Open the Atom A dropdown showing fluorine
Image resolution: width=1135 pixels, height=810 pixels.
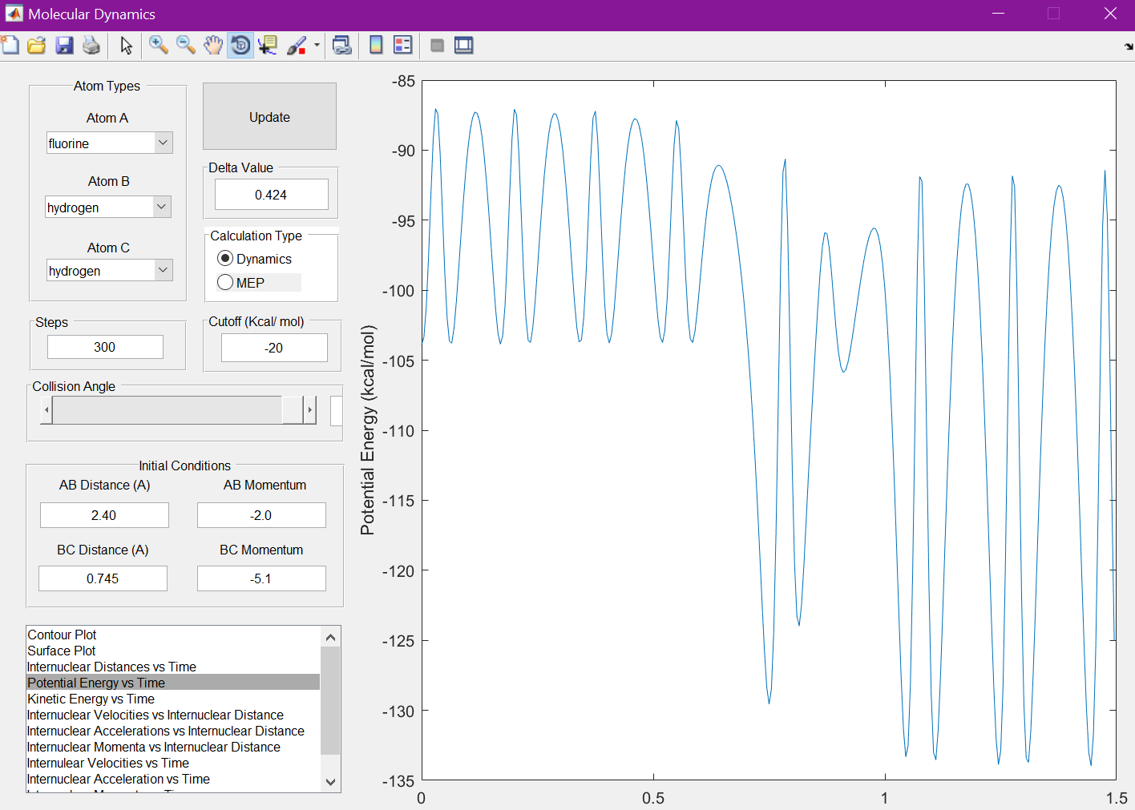[163, 143]
